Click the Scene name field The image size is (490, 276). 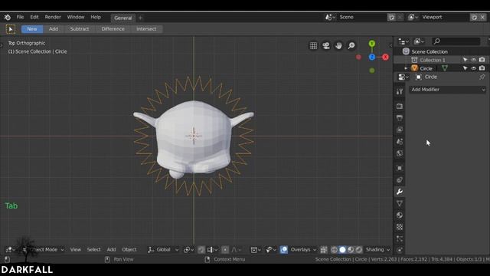(x=361, y=17)
